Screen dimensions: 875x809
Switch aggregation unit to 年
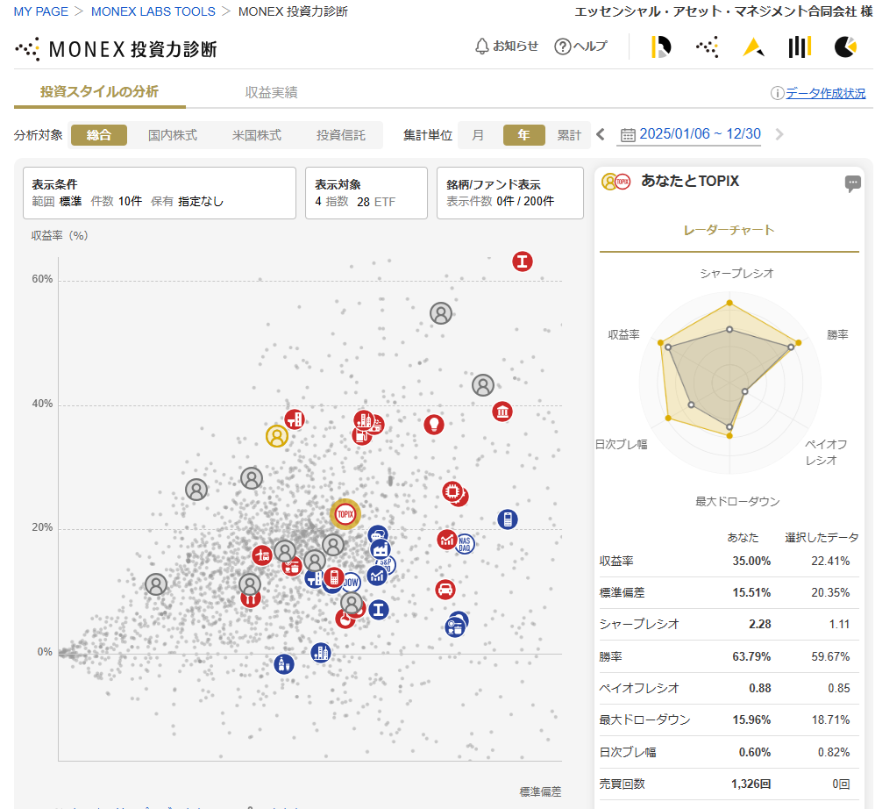[524, 135]
